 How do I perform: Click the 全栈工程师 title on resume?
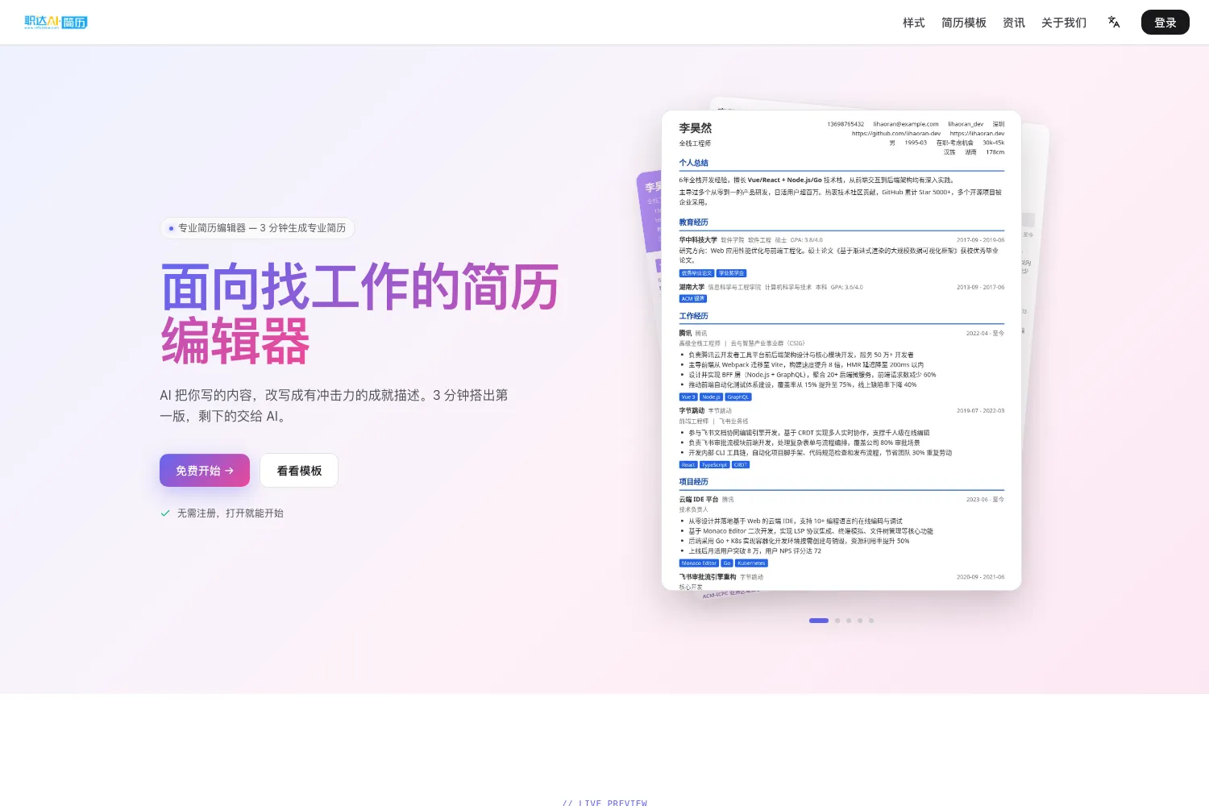pos(695,143)
